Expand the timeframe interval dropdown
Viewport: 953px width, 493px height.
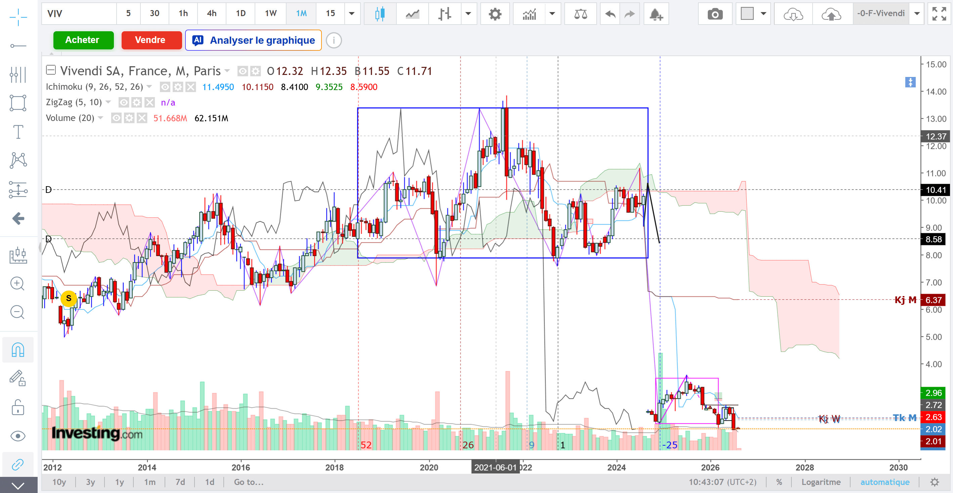pyautogui.click(x=352, y=14)
